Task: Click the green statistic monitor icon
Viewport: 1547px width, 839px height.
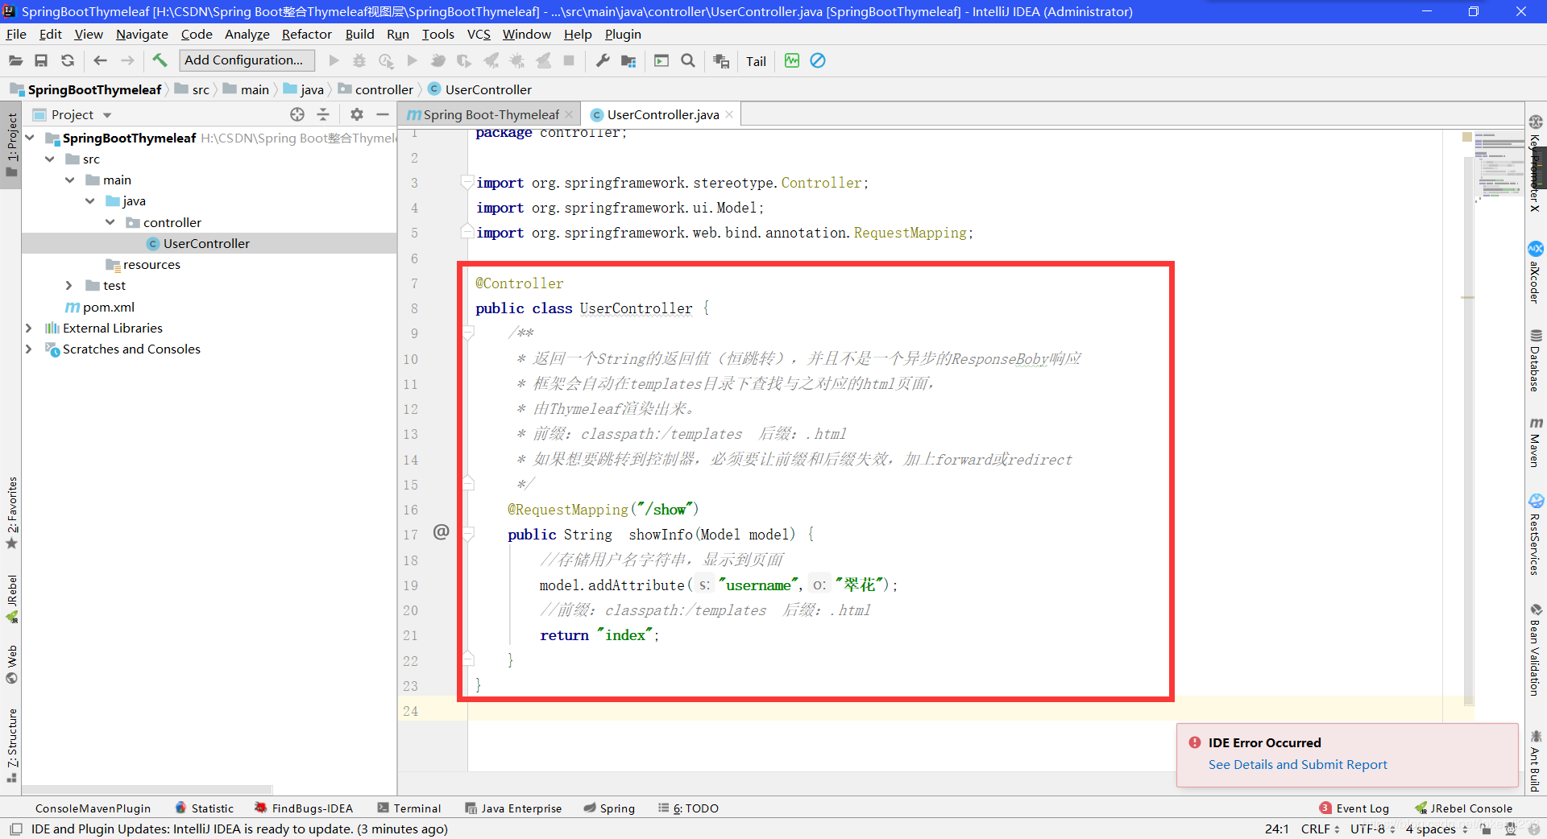Action: 792,60
